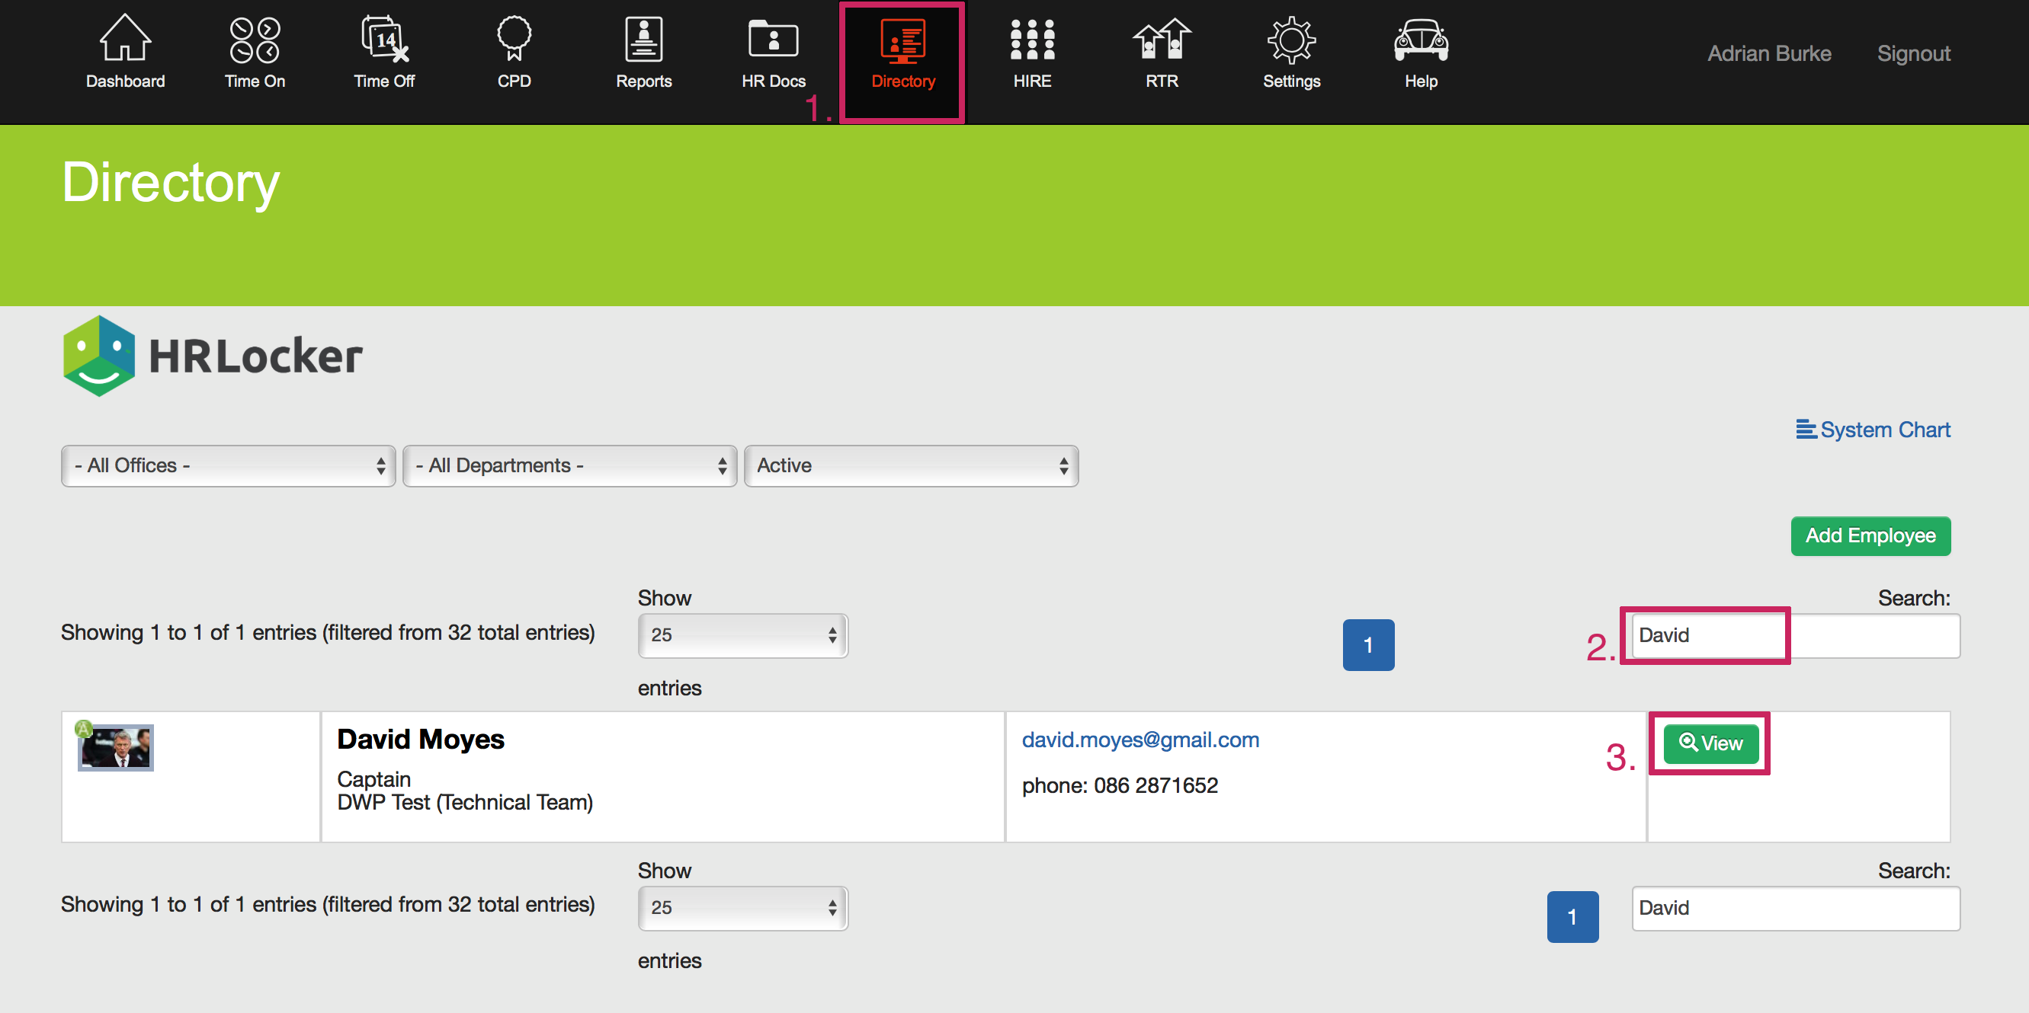Click the HIRE people grid icon
This screenshot has height=1013, width=2029.
click(x=1032, y=41)
